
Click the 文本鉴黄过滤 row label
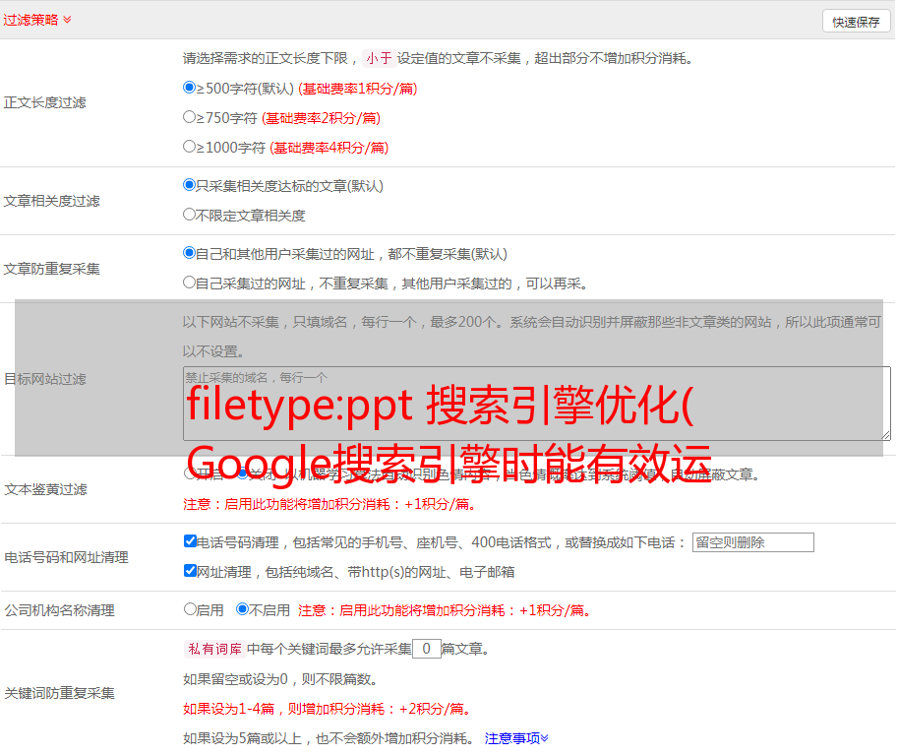point(46,489)
